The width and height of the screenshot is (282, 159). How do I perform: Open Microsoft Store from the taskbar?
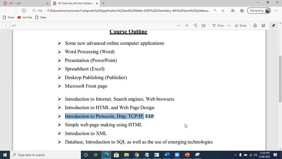pos(116,155)
